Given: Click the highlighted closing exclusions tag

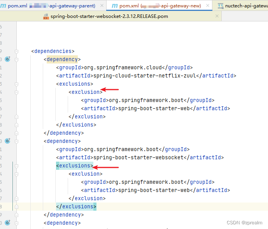Looking at the screenshot, I should (76, 206).
